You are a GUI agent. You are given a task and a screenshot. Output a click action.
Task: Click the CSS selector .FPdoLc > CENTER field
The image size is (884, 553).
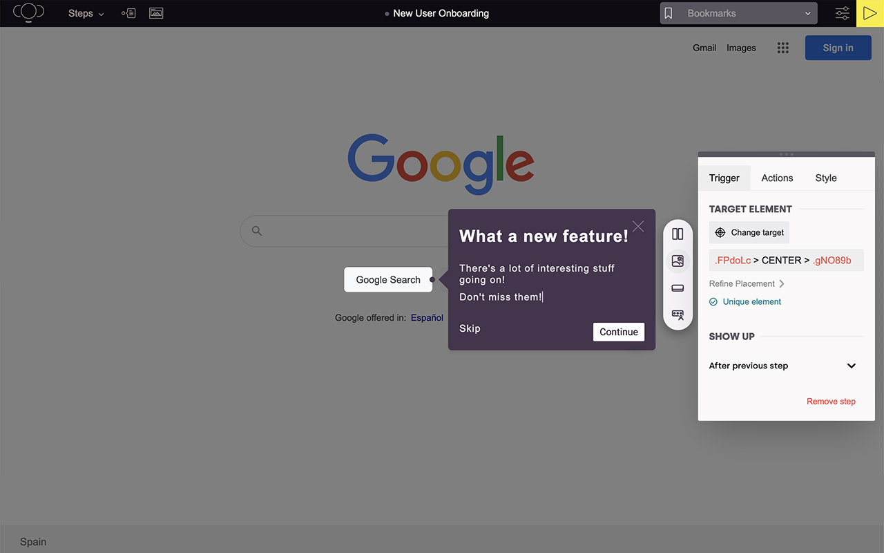tap(787, 261)
